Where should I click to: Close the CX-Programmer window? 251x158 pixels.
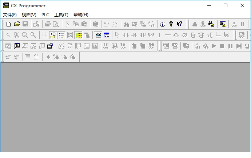pos(242,5)
